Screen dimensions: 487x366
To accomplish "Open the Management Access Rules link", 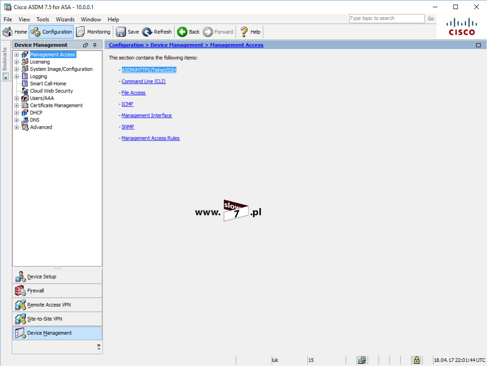I will [150, 138].
